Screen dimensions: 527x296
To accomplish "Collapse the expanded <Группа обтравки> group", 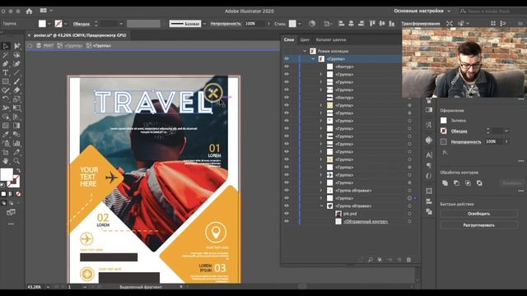I will point(321,206).
